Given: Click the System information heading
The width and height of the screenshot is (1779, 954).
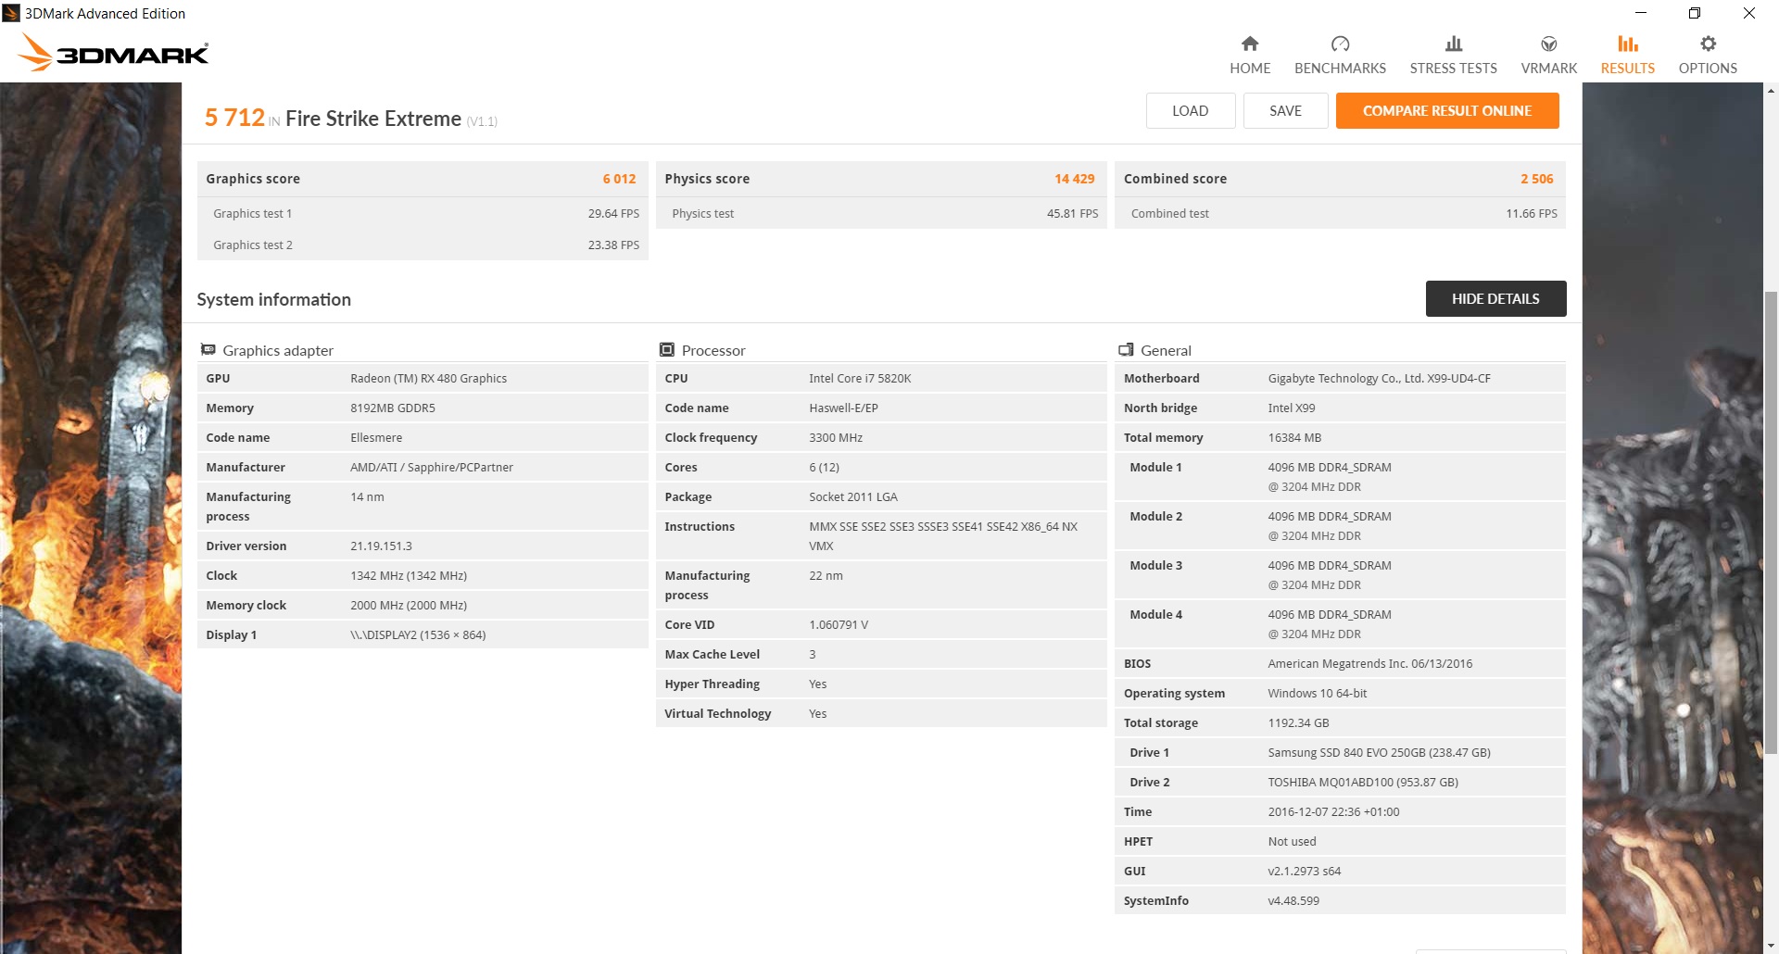Looking at the screenshot, I should click(x=273, y=299).
